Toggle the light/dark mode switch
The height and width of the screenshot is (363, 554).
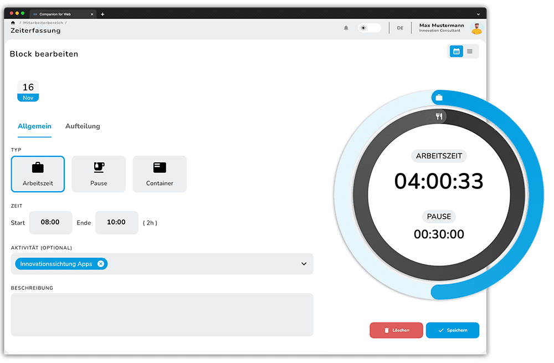(x=369, y=28)
